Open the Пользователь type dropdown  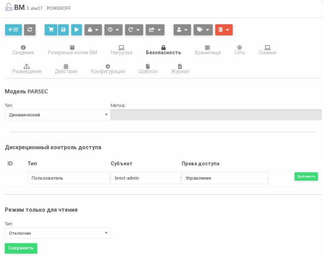click(x=69, y=178)
